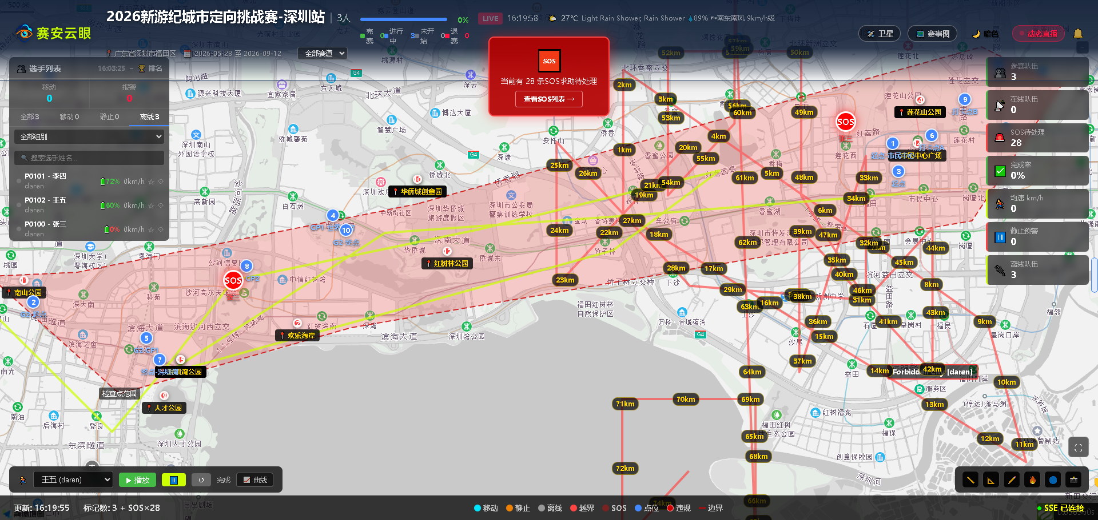Image resolution: width=1098 pixels, height=520 pixels.
Task: Click the yellow pause playback button
Action: click(x=174, y=480)
